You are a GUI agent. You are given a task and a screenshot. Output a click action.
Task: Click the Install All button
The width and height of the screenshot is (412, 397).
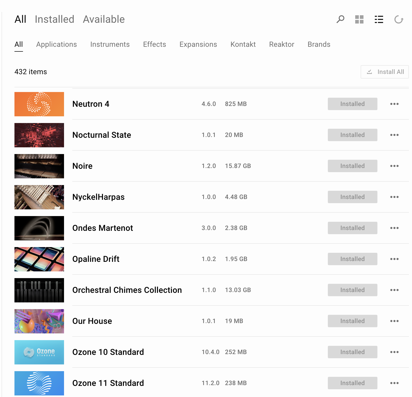click(x=385, y=72)
